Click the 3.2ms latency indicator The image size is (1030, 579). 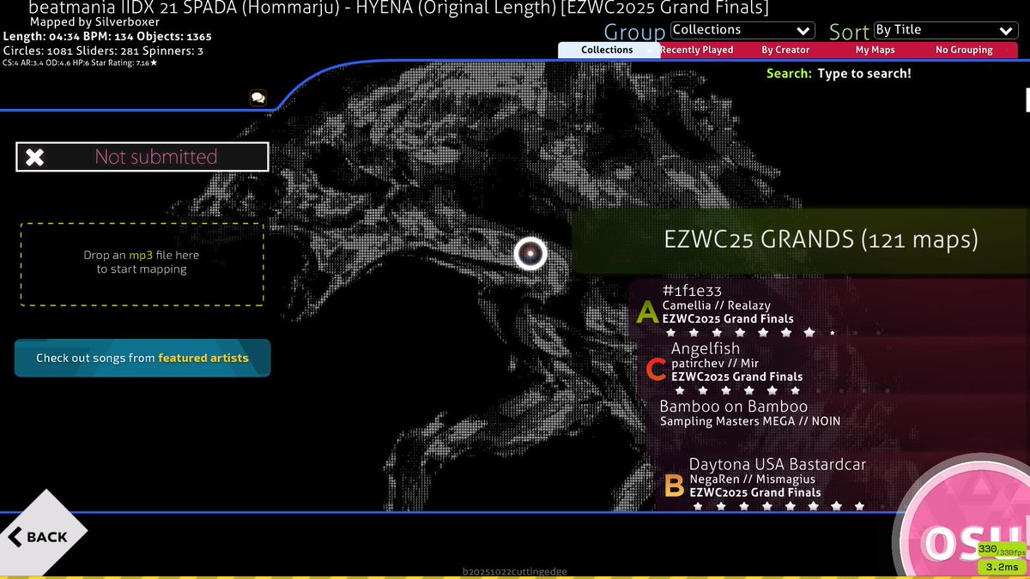1002,567
